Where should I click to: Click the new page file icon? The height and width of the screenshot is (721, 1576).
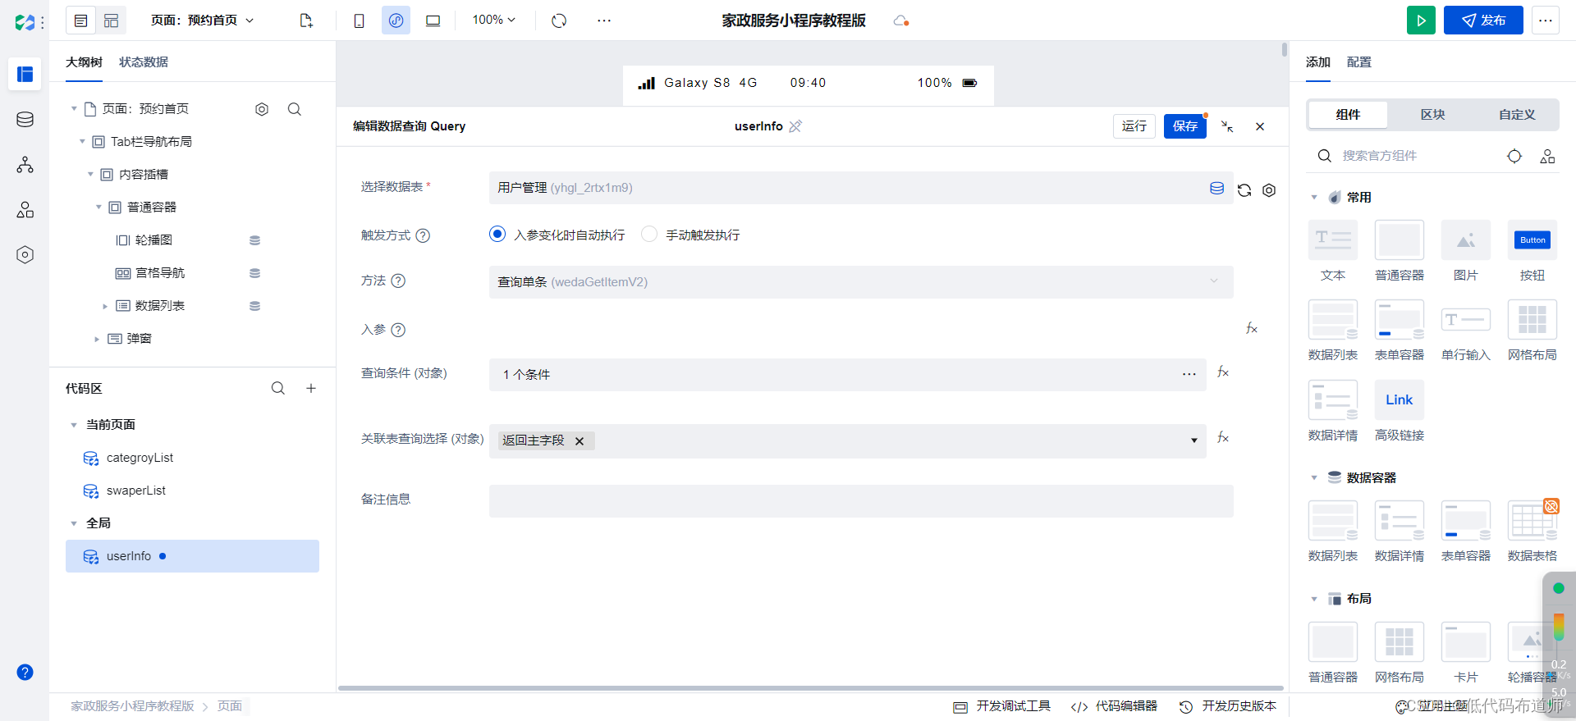306,21
